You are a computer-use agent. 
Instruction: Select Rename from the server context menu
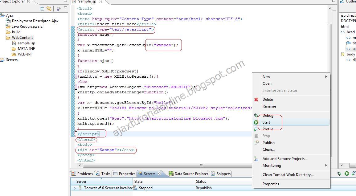coord(270,106)
